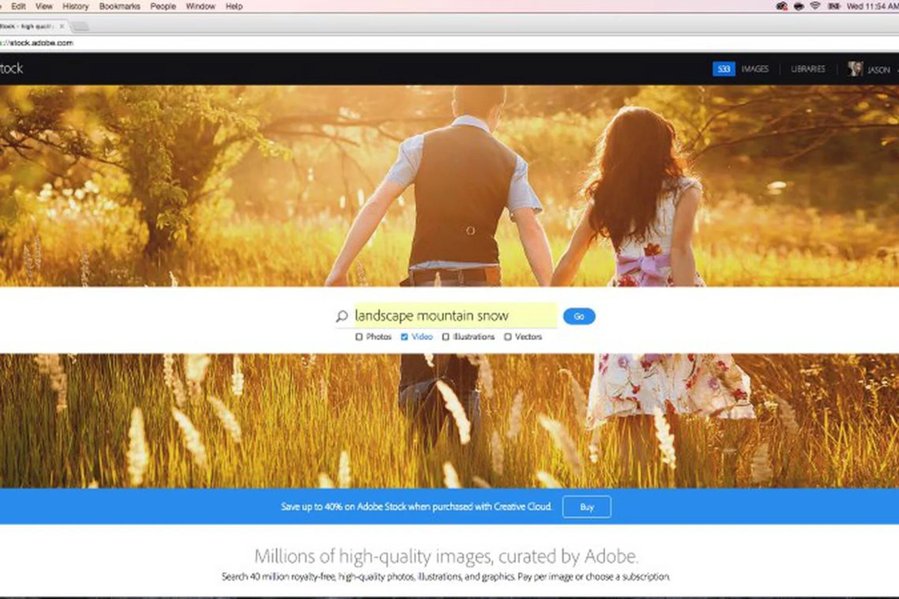Enable the Illustrations checkbox

point(446,337)
